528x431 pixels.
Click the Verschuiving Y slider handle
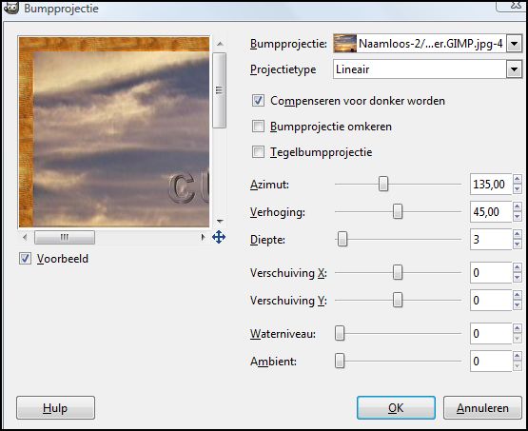pyautogui.click(x=398, y=300)
